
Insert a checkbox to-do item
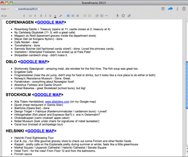tap(97, 16)
